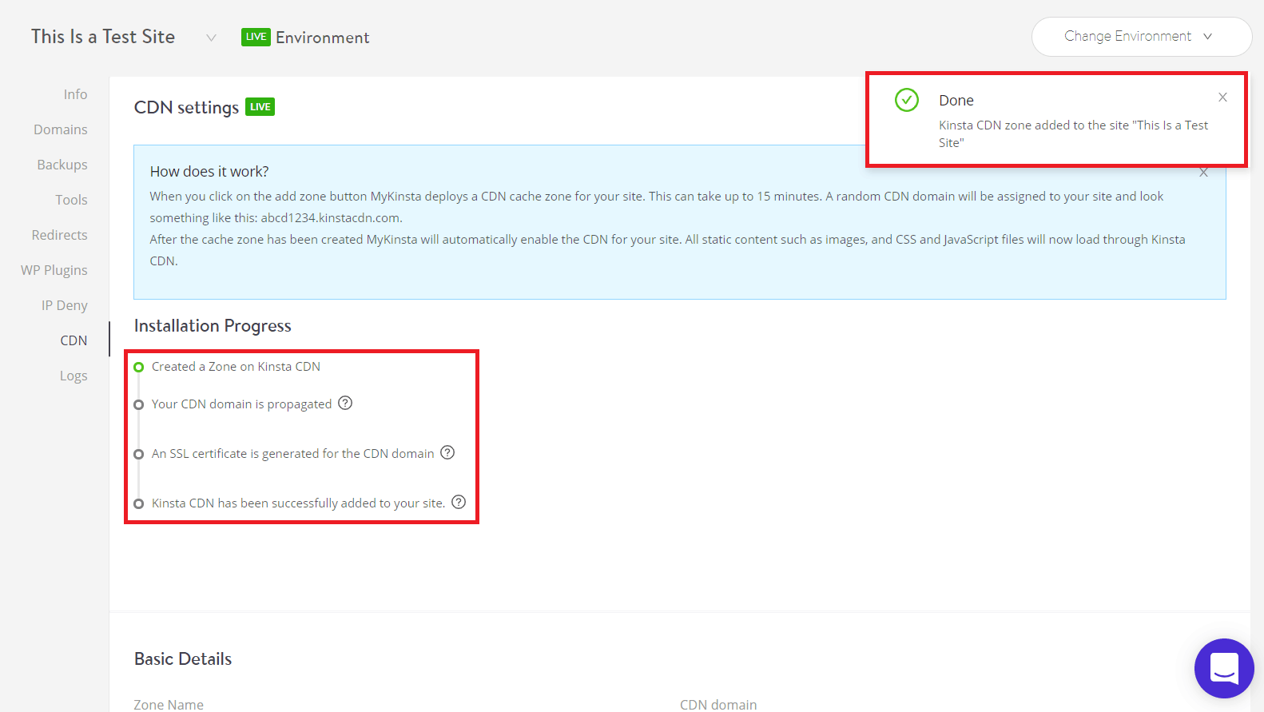Close the Done notification
The width and height of the screenshot is (1264, 712).
pyautogui.click(x=1222, y=97)
